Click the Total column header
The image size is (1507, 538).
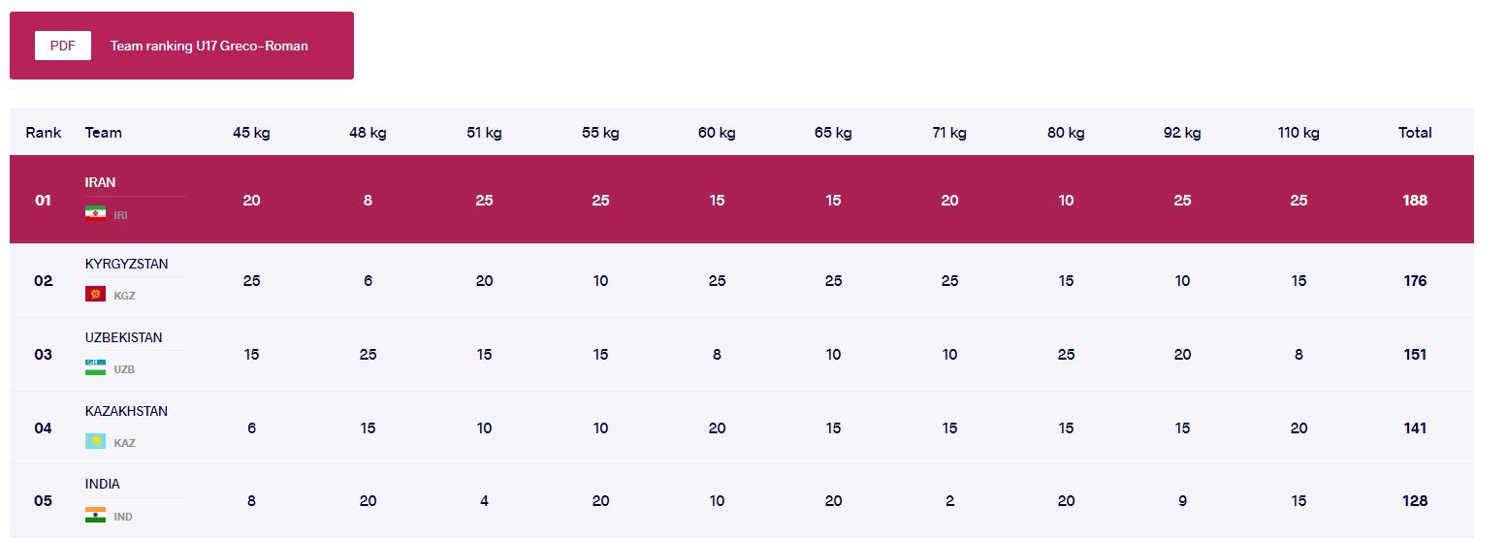[1415, 133]
